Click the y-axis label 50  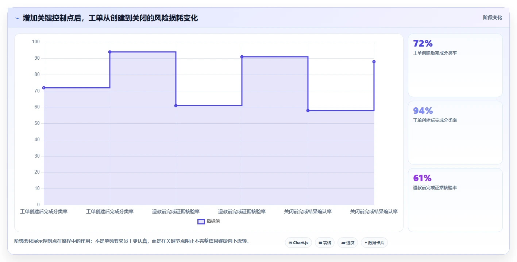[x=37, y=123]
